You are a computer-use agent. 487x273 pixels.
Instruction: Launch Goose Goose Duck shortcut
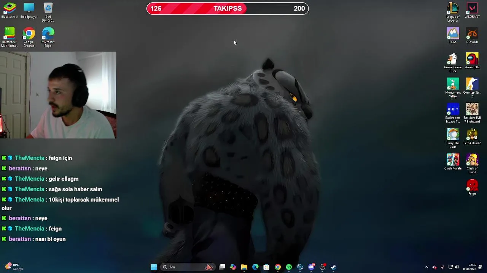(x=453, y=63)
